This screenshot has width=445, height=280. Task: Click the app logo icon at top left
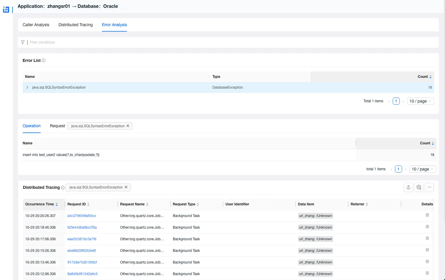(x=6, y=10)
